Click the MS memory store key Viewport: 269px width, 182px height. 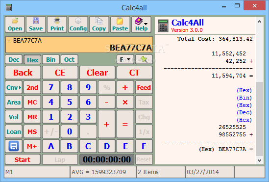pyautogui.click(x=32, y=131)
